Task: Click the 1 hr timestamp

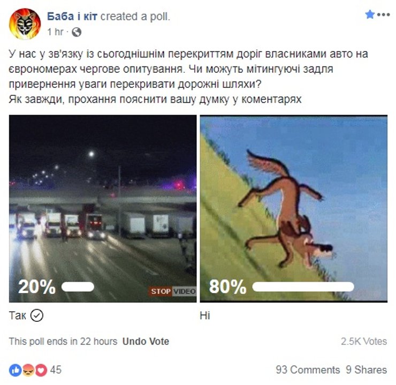Action: click(55, 32)
